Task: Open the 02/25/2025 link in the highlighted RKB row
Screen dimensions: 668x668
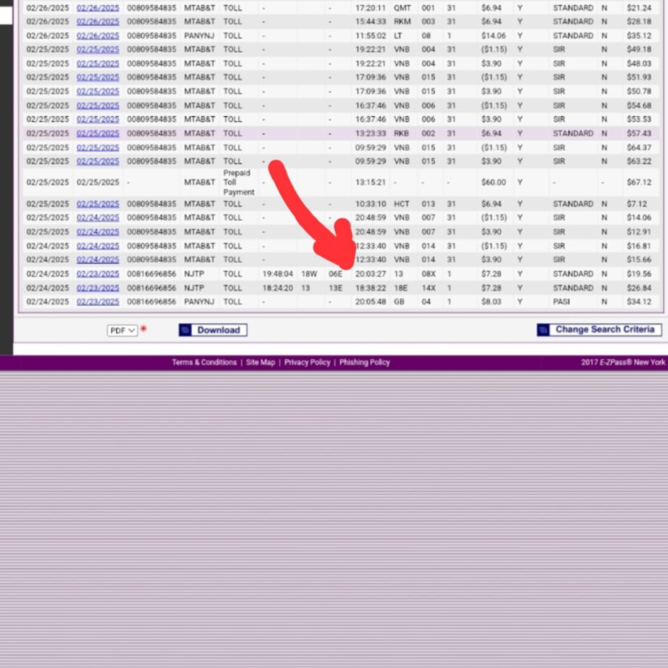Action: pos(98,134)
